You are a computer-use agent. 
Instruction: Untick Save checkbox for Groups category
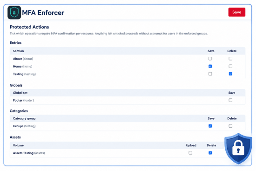pos(210,126)
